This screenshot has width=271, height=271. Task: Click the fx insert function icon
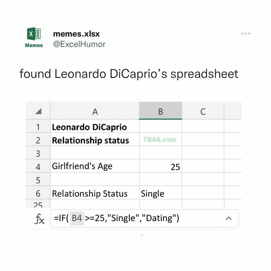pos(39,218)
